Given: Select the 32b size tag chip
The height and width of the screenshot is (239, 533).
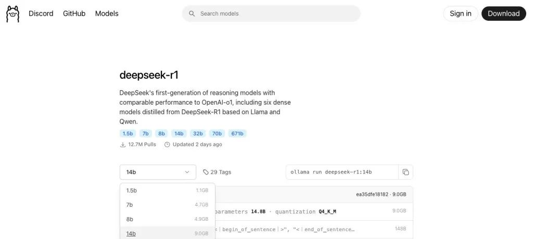Looking at the screenshot, I should [x=197, y=134].
